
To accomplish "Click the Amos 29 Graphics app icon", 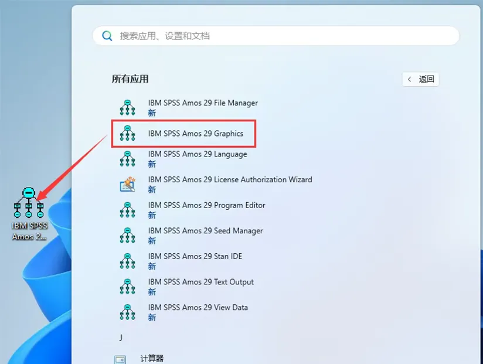I will [x=128, y=133].
